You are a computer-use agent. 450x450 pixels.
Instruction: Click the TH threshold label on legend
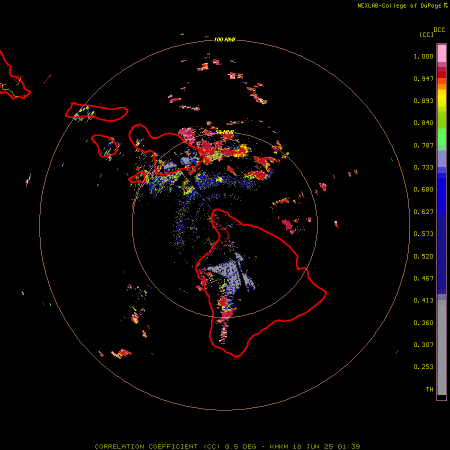pyautogui.click(x=429, y=389)
